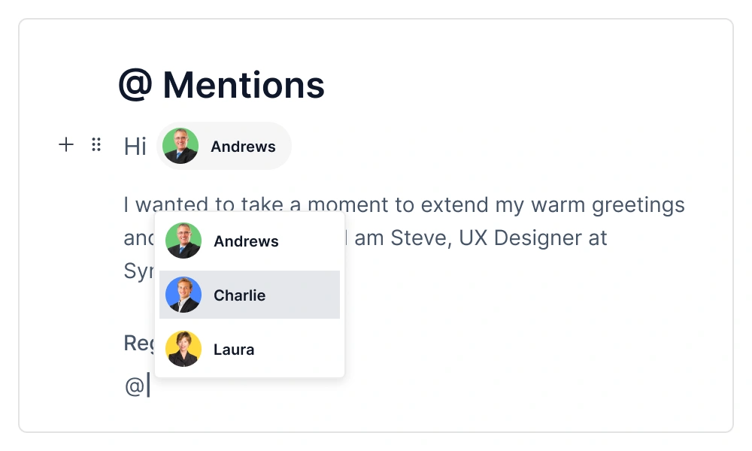Select Charlie from the mention dropdown
The height and width of the screenshot is (451, 752).
tap(249, 295)
